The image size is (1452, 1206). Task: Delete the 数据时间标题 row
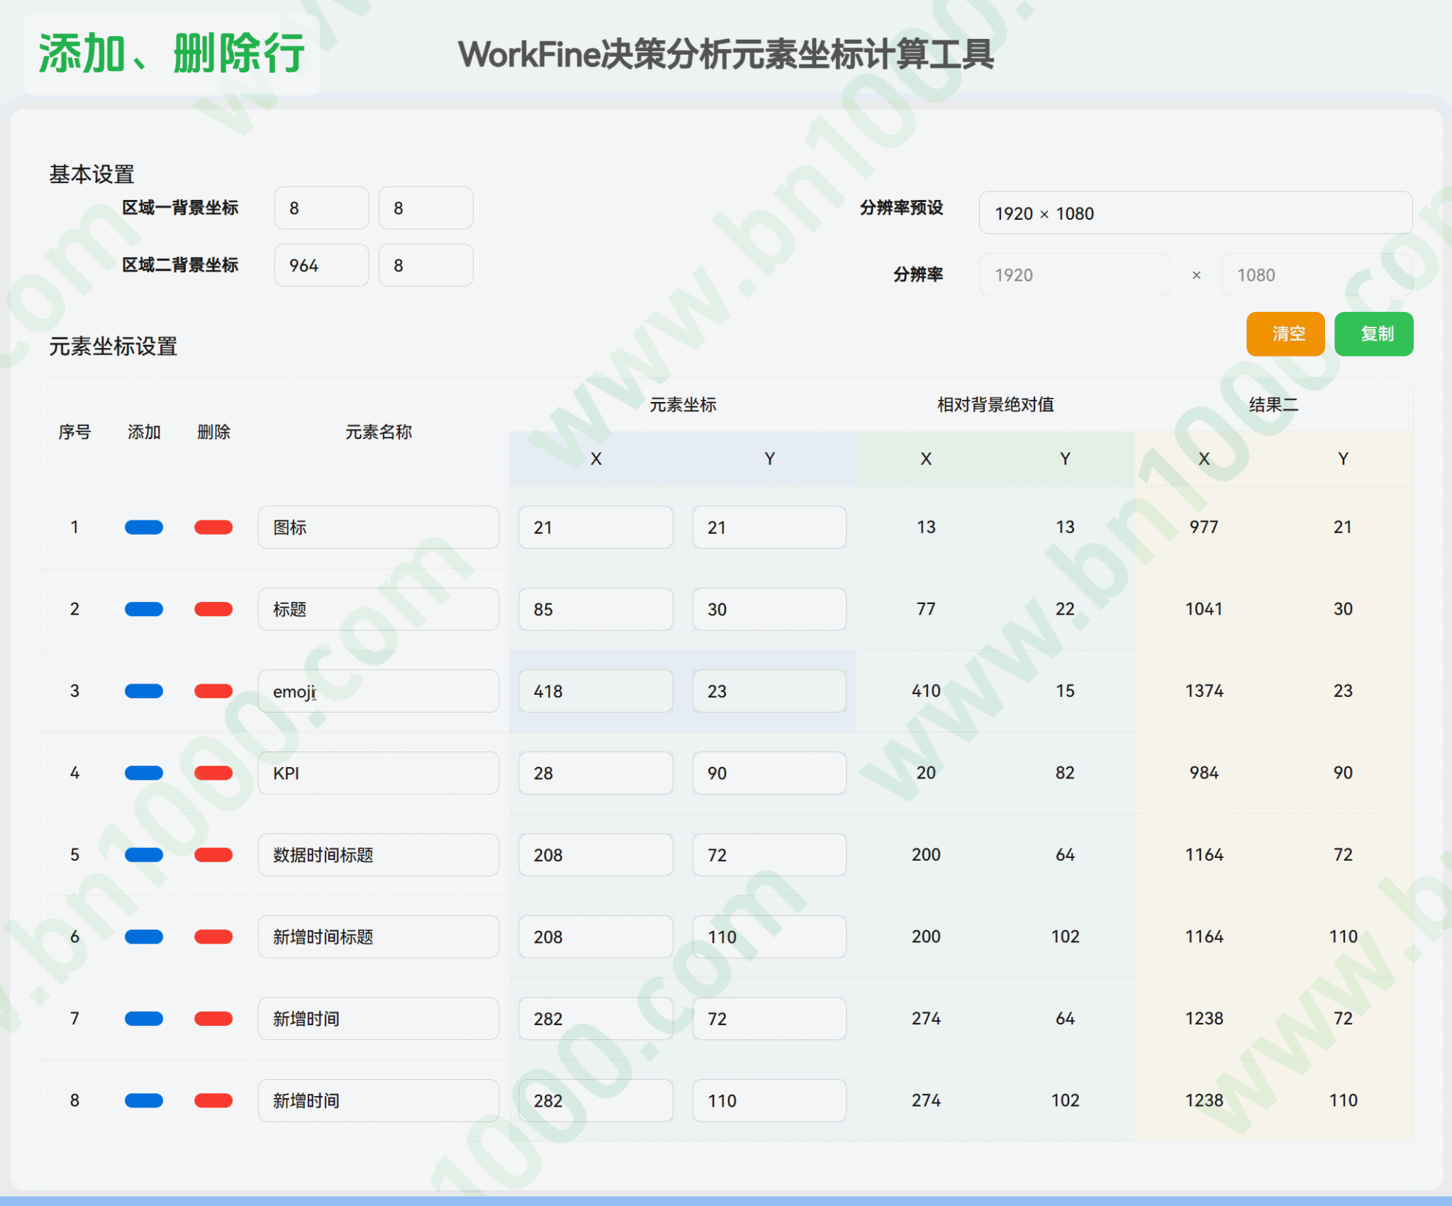point(213,854)
